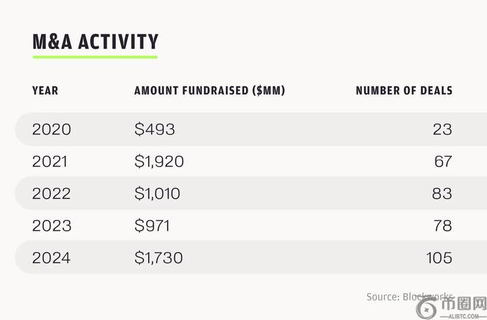This screenshot has height=320, width=487.
Task: Click the NUMBER OF DEALS column header
Action: click(x=404, y=91)
